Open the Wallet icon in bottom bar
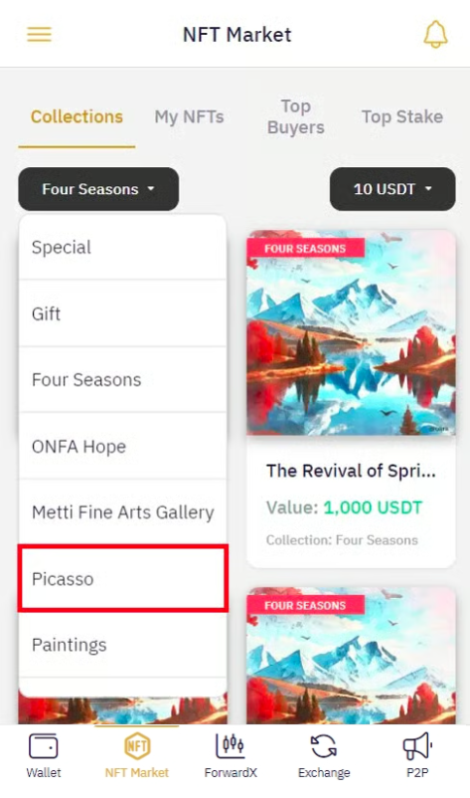The width and height of the screenshot is (470, 798). coord(43,746)
